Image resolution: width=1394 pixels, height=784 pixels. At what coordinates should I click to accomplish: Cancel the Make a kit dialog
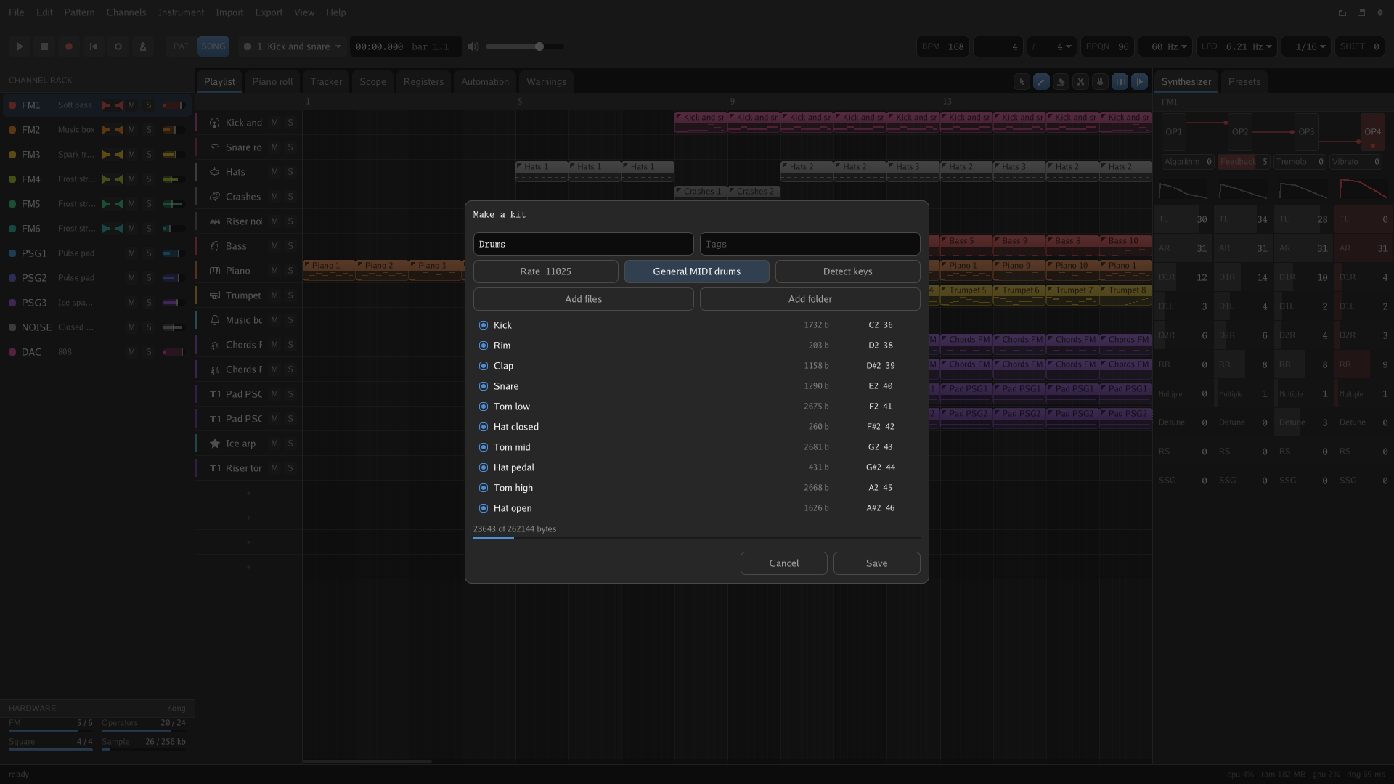coord(784,563)
